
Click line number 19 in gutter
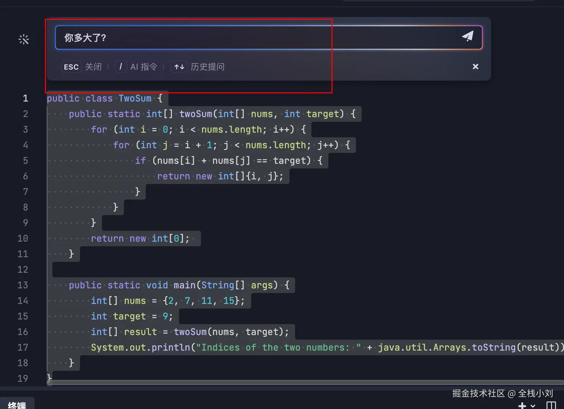click(x=23, y=379)
